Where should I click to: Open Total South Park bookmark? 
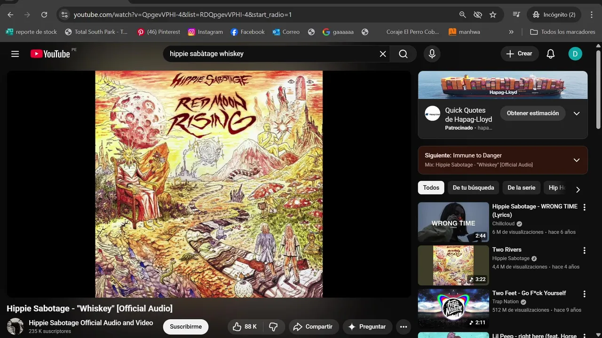coord(96,32)
